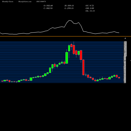Select the 'OL: 11.11' value
This screenshot has height=131, width=131.
(90, 11)
